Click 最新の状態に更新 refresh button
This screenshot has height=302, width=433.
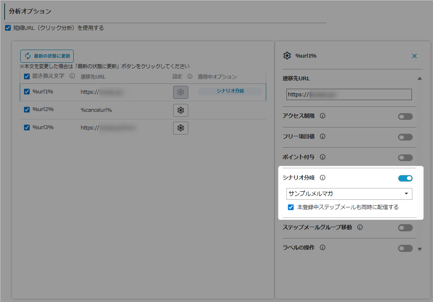[47, 56]
